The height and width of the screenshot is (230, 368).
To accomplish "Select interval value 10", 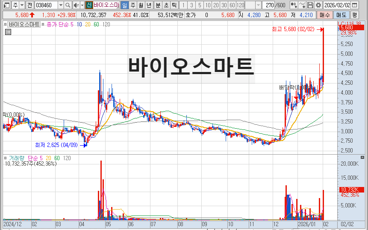I will coord(208,5).
